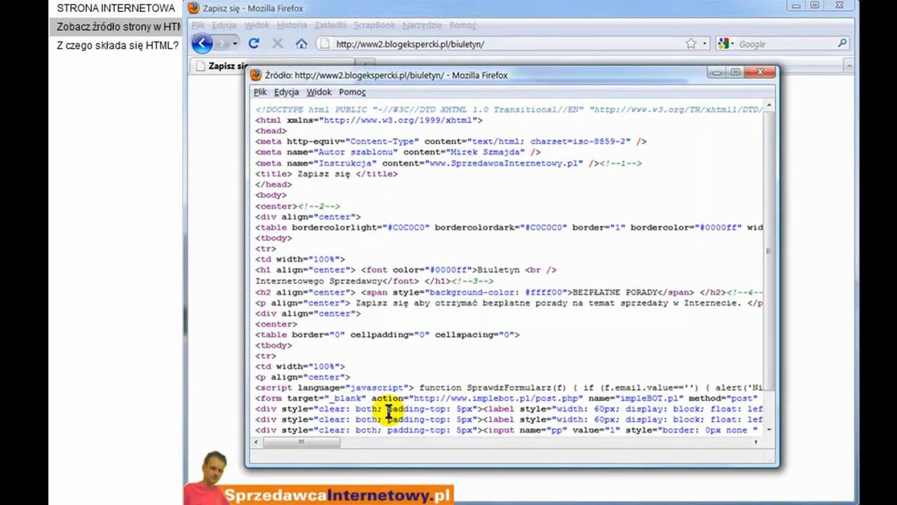Open Zakładki menu in main Firefox window
897x505 pixels.
coord(330,25)
